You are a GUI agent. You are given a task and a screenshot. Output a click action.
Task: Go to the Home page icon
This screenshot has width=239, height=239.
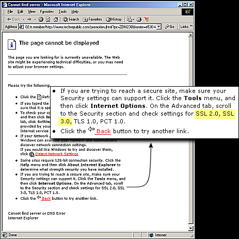(55, 19)
